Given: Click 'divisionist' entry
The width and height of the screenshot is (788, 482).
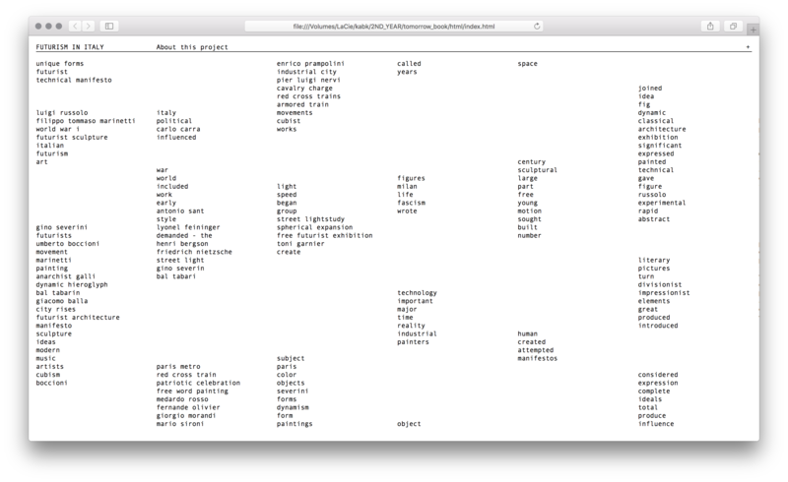Looking at the screenshot, I should 660,284.
